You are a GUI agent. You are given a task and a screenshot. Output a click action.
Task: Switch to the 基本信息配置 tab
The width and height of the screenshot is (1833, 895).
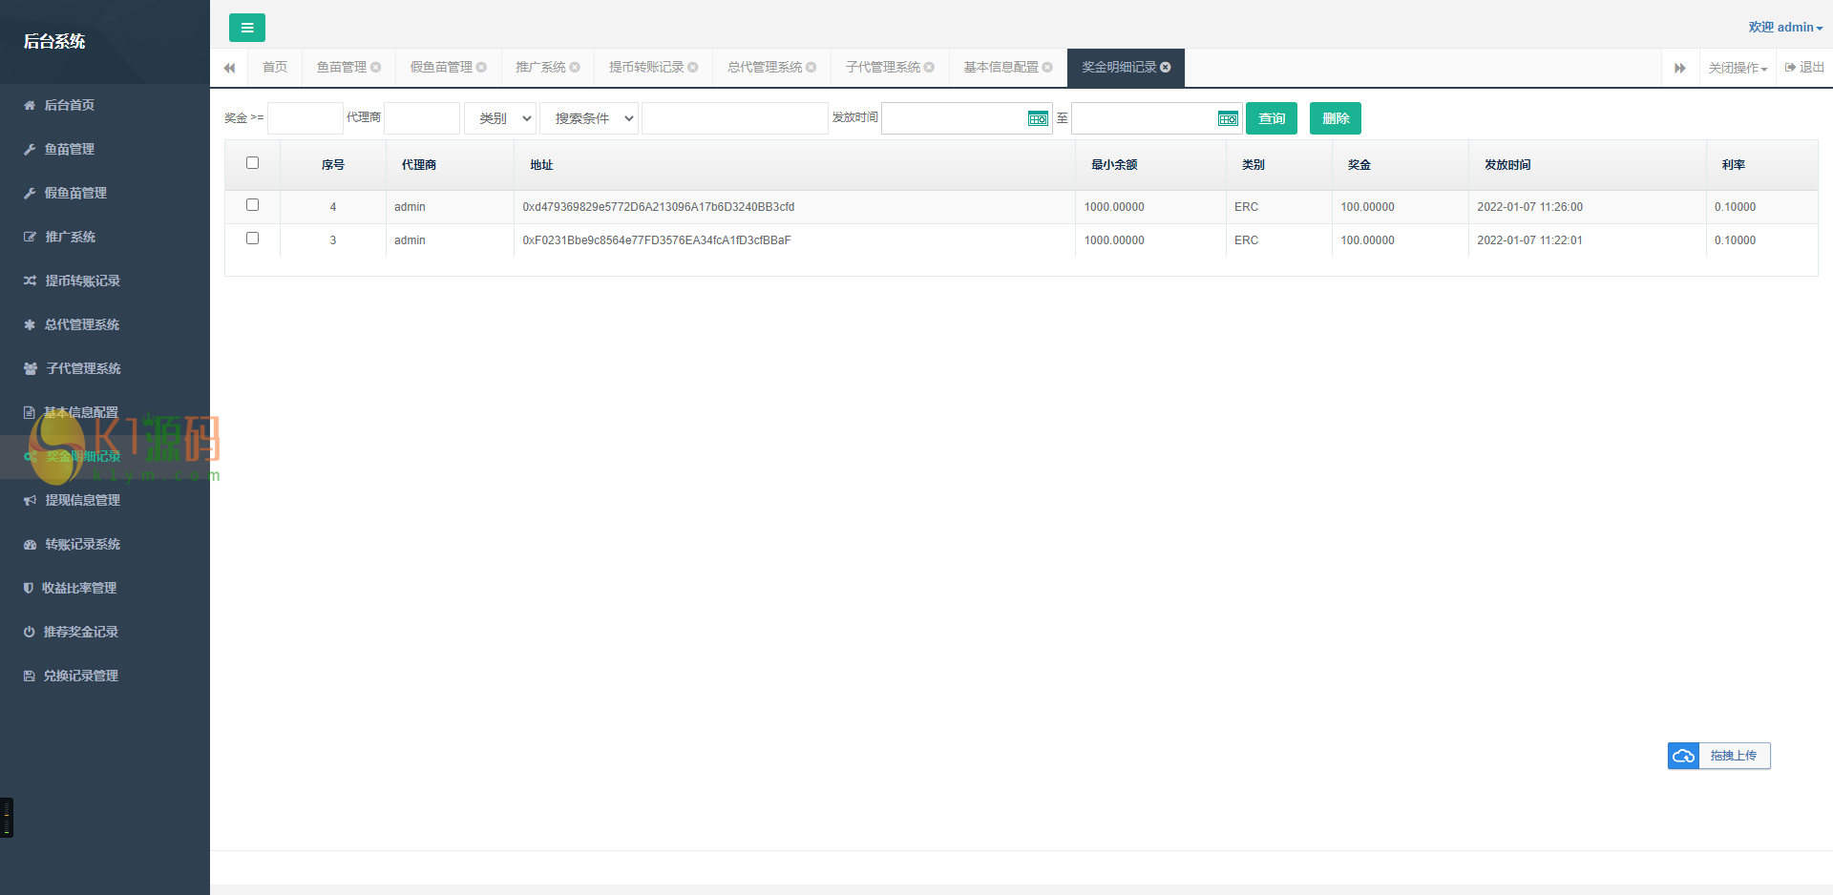[1001, 67]
